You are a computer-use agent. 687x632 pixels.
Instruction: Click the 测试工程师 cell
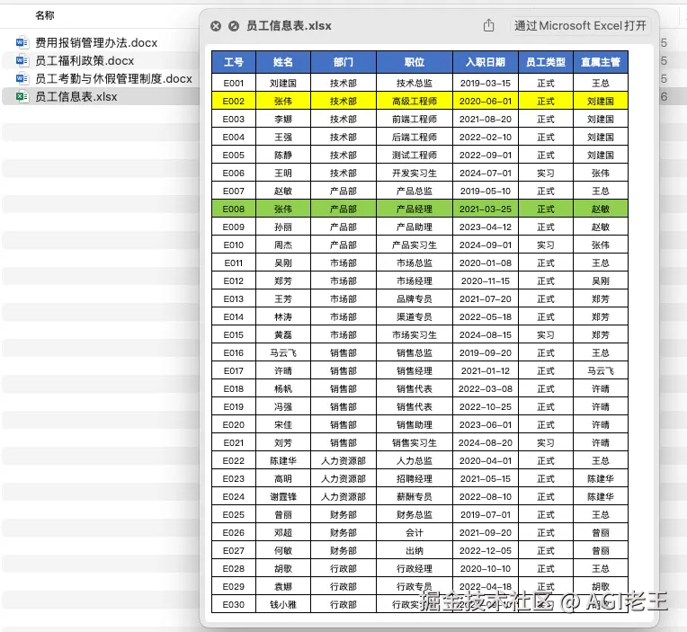pyautogui.click(x=415, y=155)
